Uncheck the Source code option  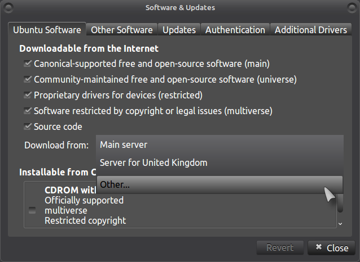[28, 127]
